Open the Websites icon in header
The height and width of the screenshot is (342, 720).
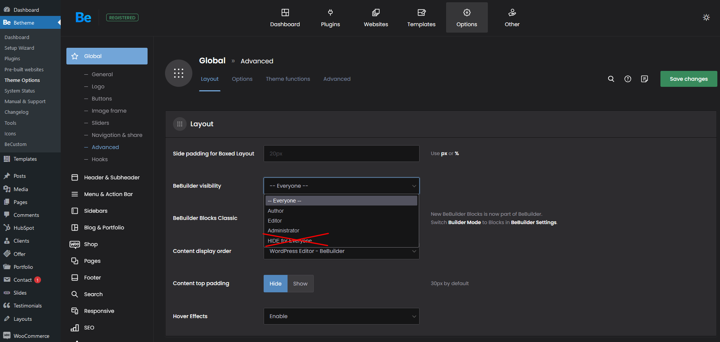(376, 13)
